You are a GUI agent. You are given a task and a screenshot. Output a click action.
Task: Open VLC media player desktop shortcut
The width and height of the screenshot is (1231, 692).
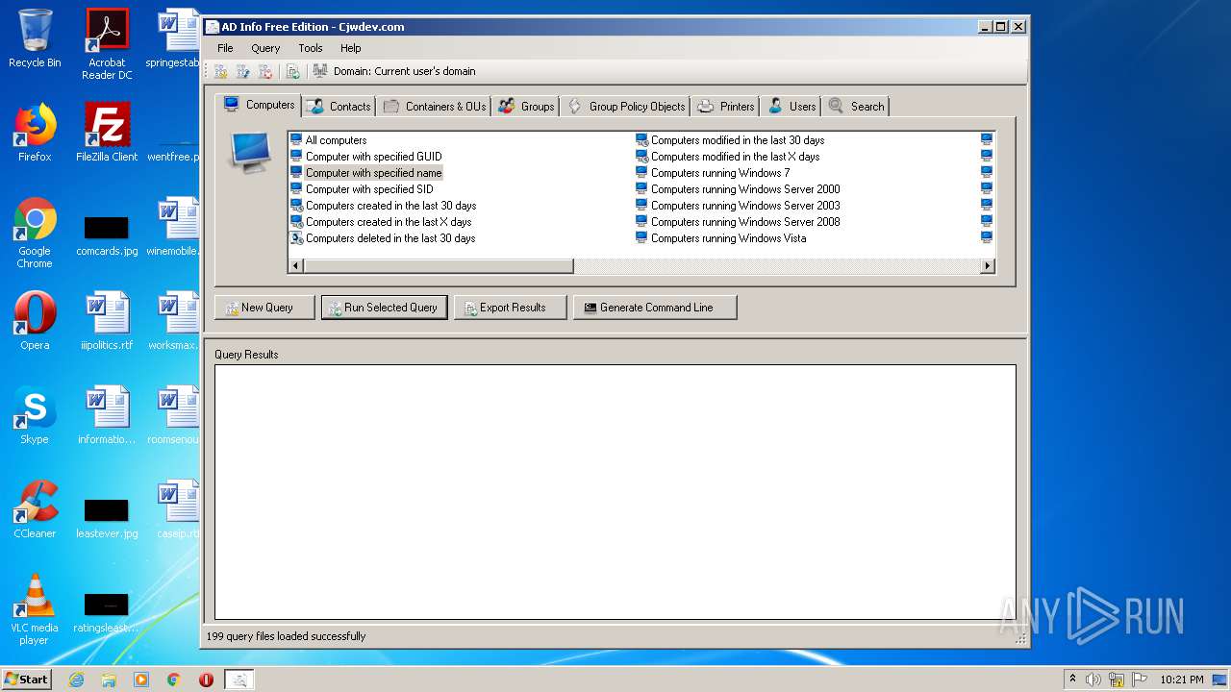[x=35, y=609]
